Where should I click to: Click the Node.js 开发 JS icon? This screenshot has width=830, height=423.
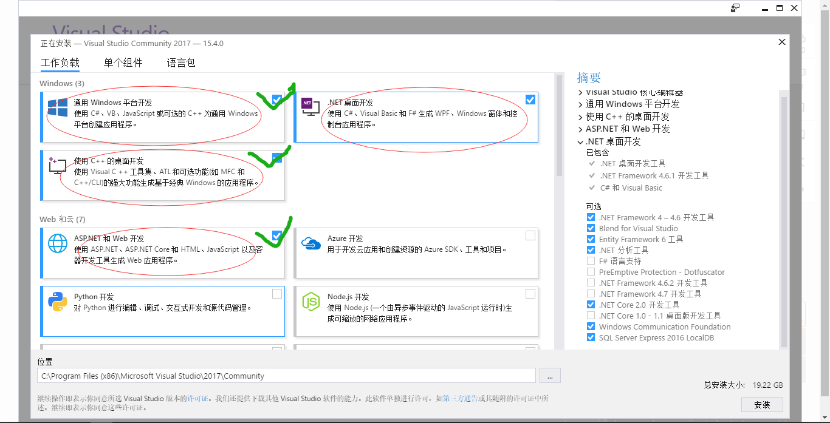point(310,301)
